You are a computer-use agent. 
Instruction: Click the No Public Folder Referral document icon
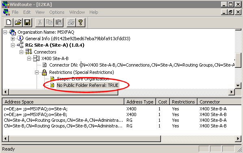[x=52, y=85]
